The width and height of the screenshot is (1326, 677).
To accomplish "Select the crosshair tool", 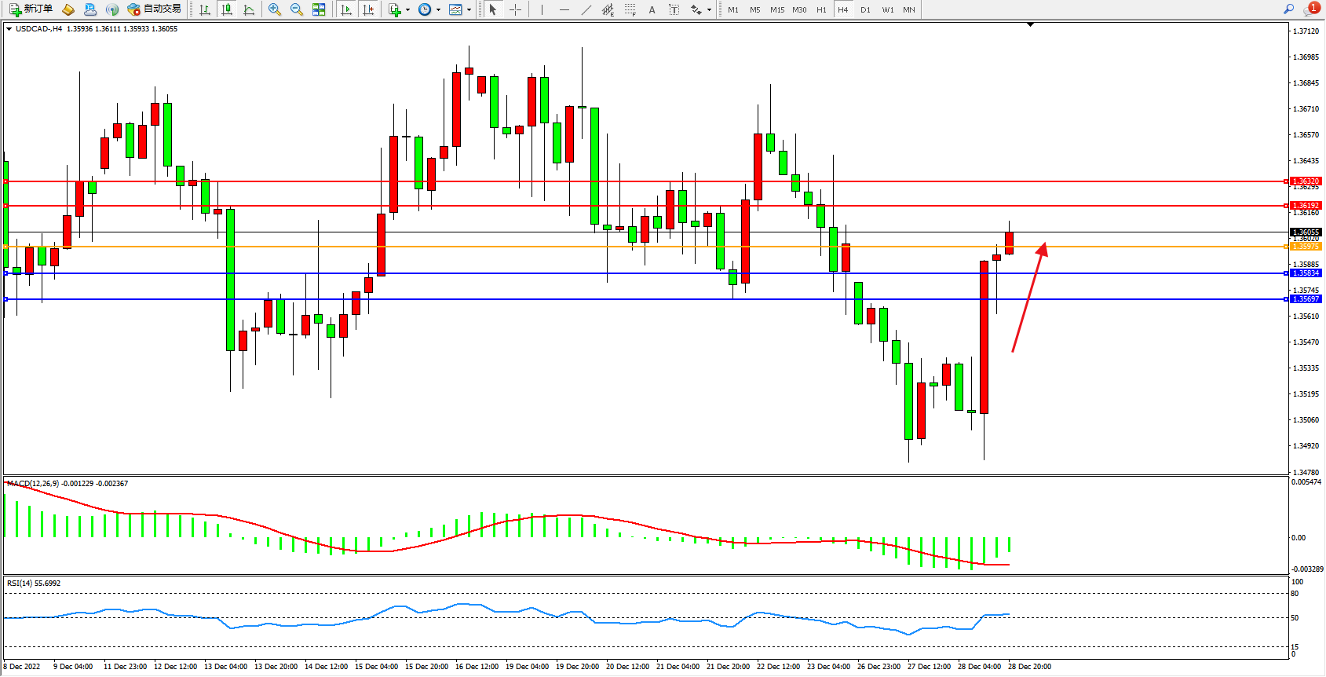I will click(x=515, y=9).
